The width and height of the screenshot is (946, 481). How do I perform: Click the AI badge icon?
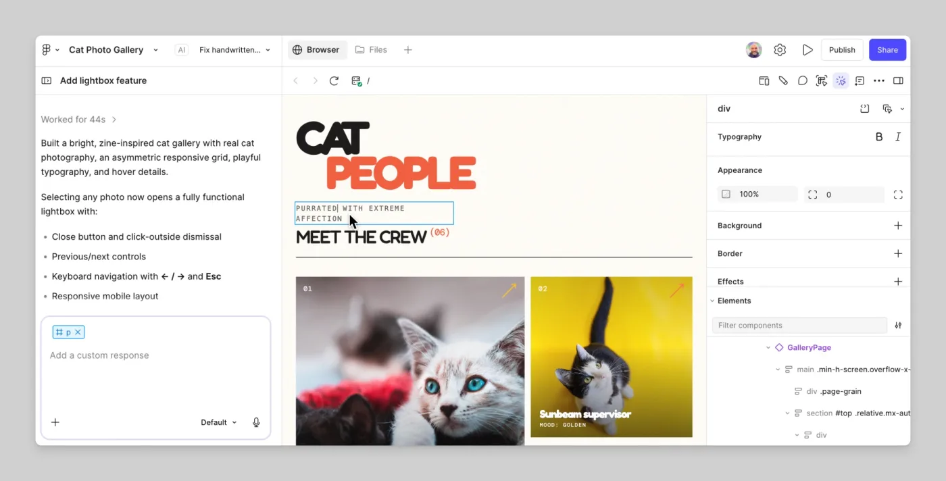pos(181,50)
